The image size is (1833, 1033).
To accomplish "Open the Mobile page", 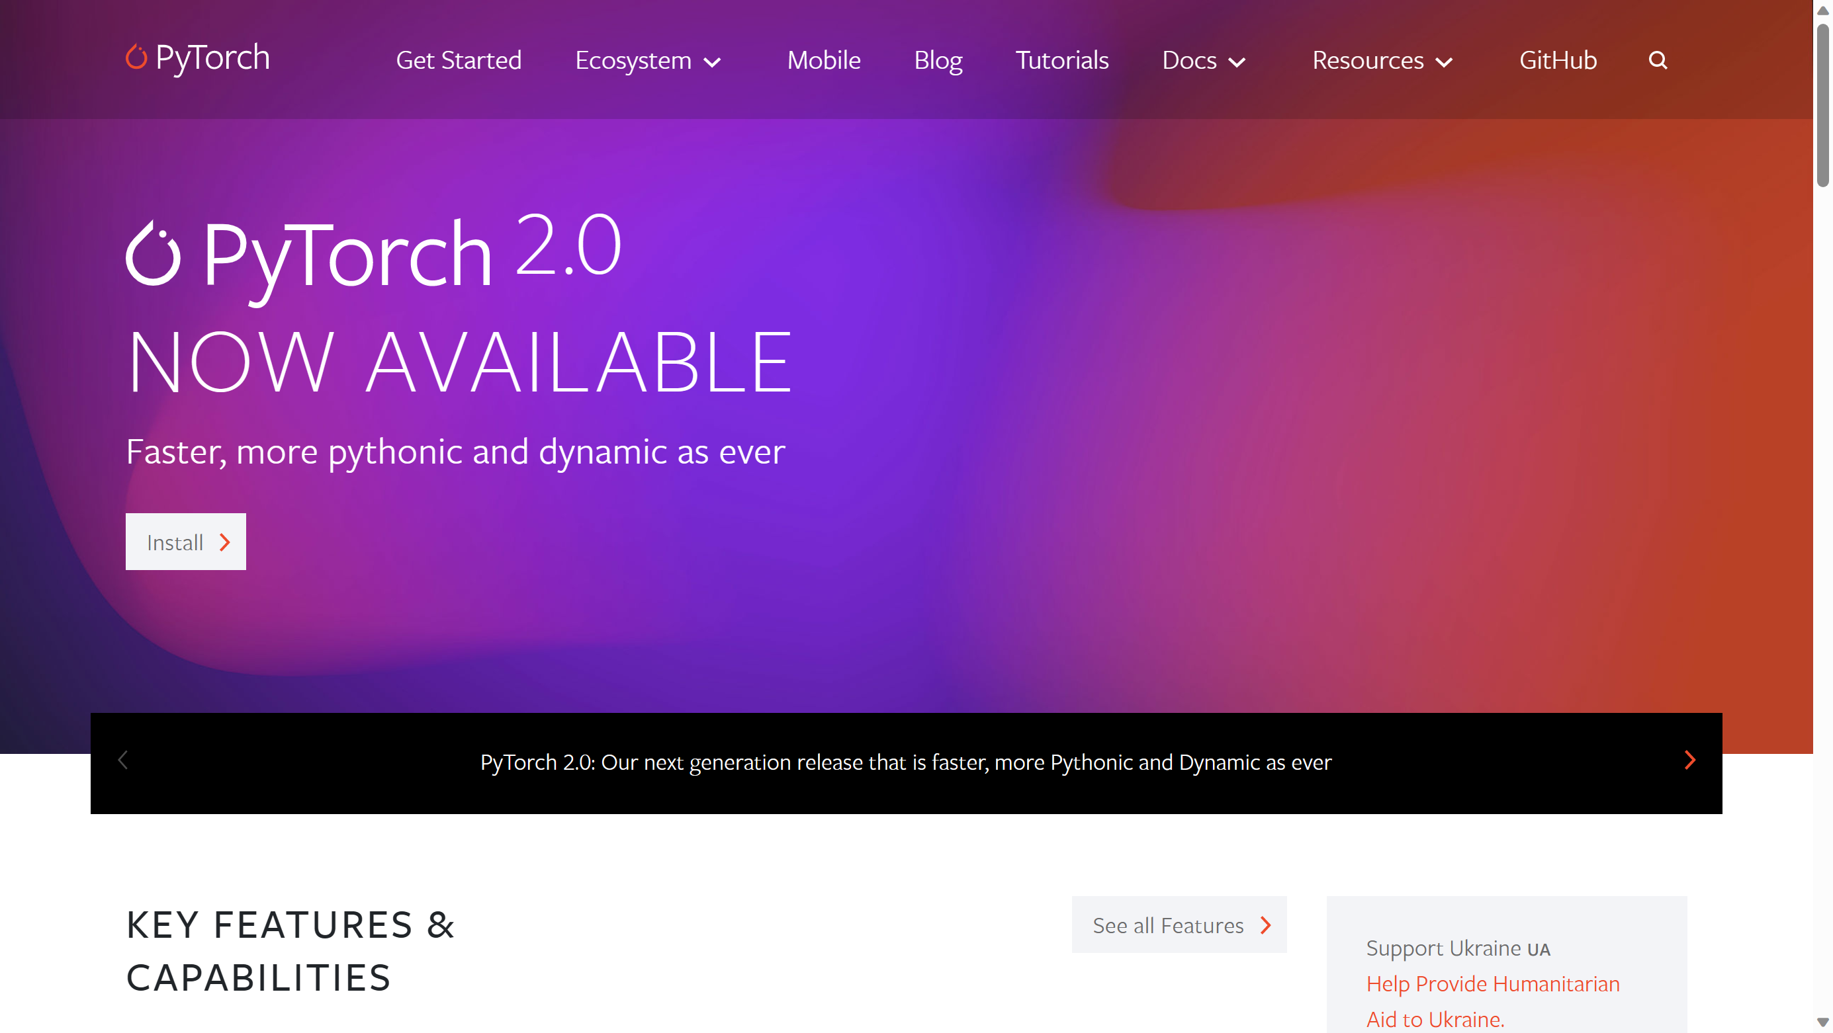I will [824, 60].
